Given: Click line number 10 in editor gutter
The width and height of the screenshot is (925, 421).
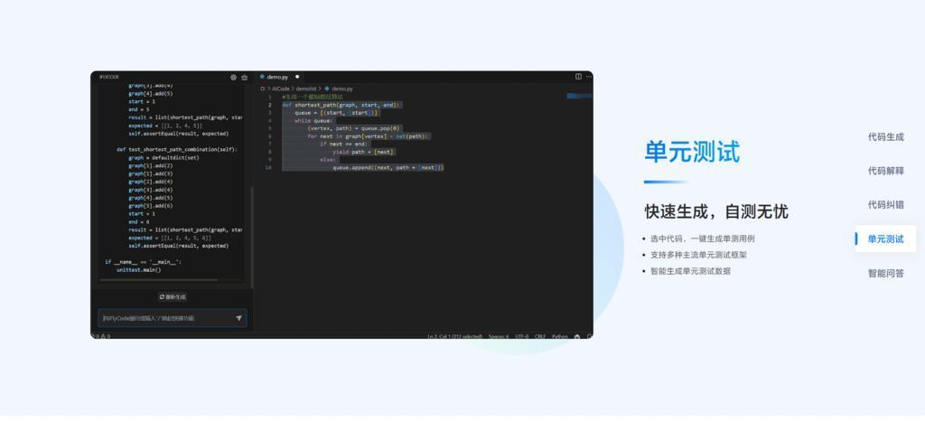Looking at the screenshot, I should pyautogui.click(x=268, y=167).
